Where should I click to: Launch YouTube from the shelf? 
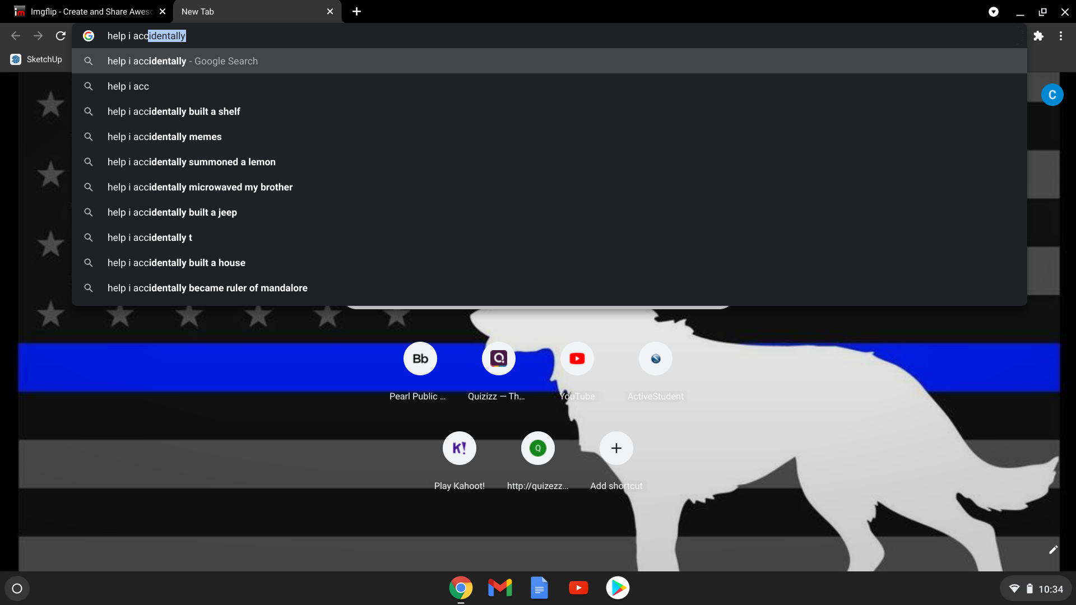tap(578, 588)
